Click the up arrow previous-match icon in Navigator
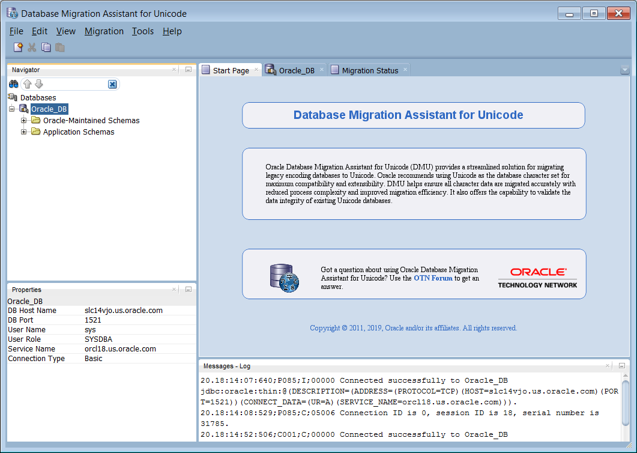This screenshot has height=453, width=637. (27, 84)
